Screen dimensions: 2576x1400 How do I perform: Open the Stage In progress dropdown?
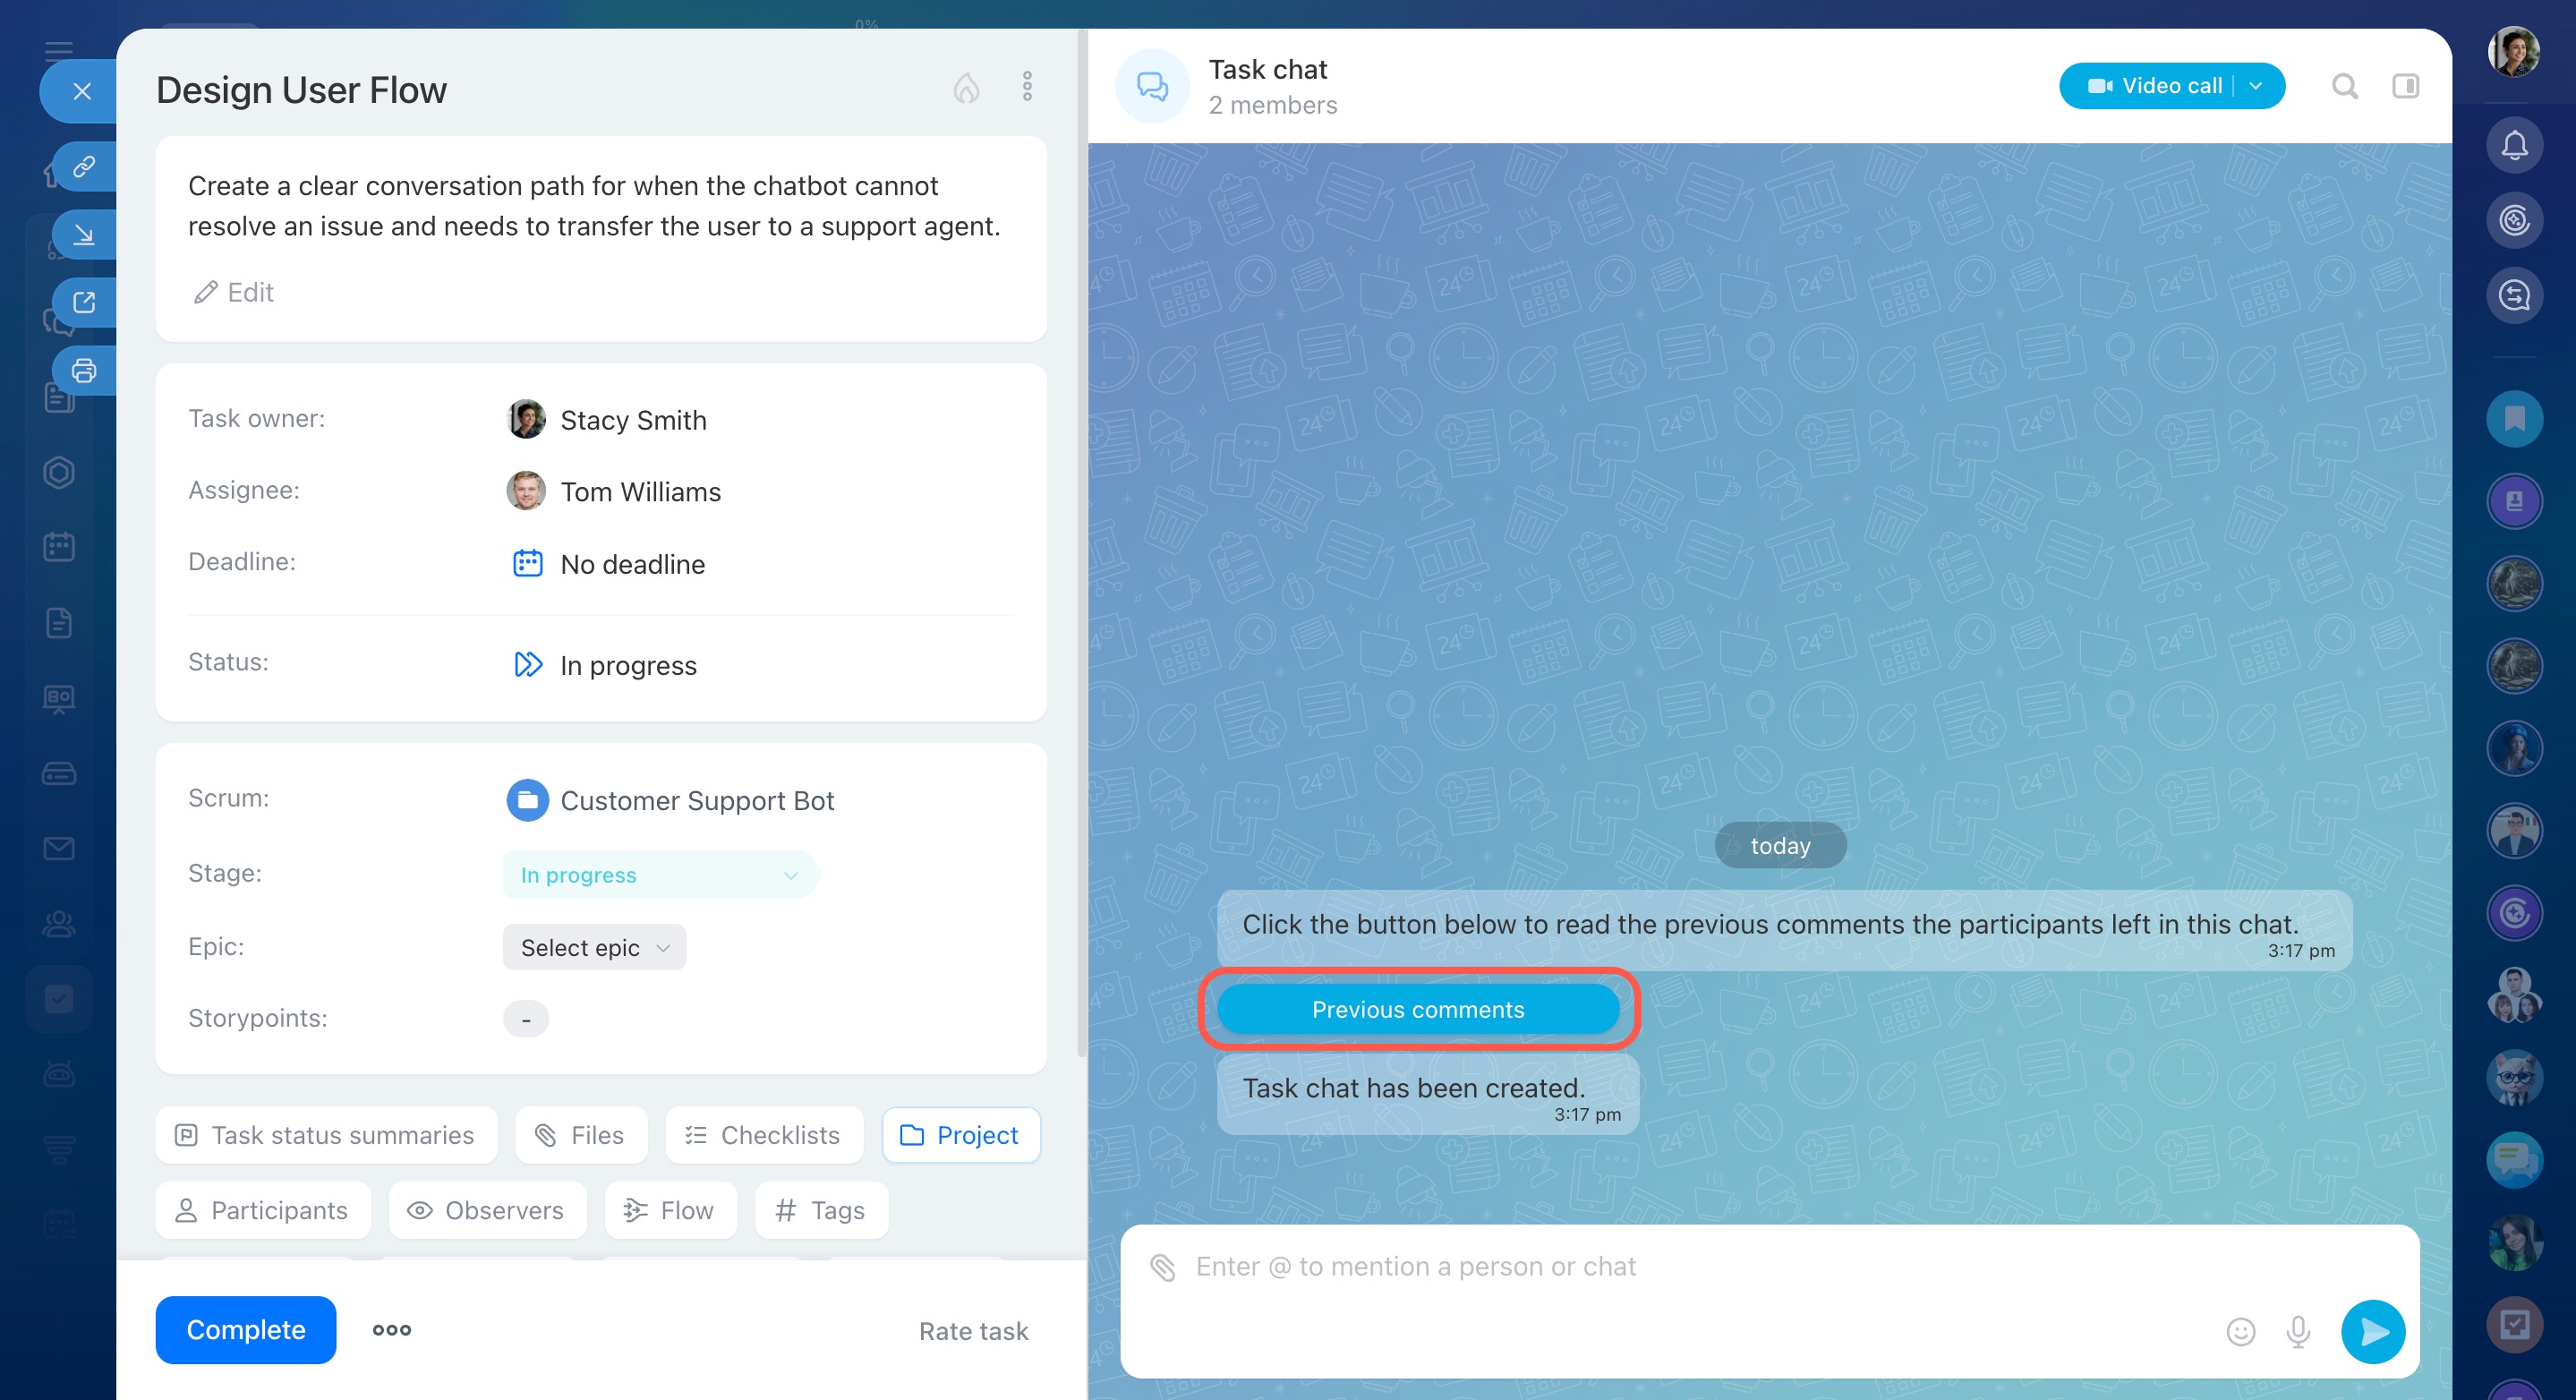coord(660,875)
